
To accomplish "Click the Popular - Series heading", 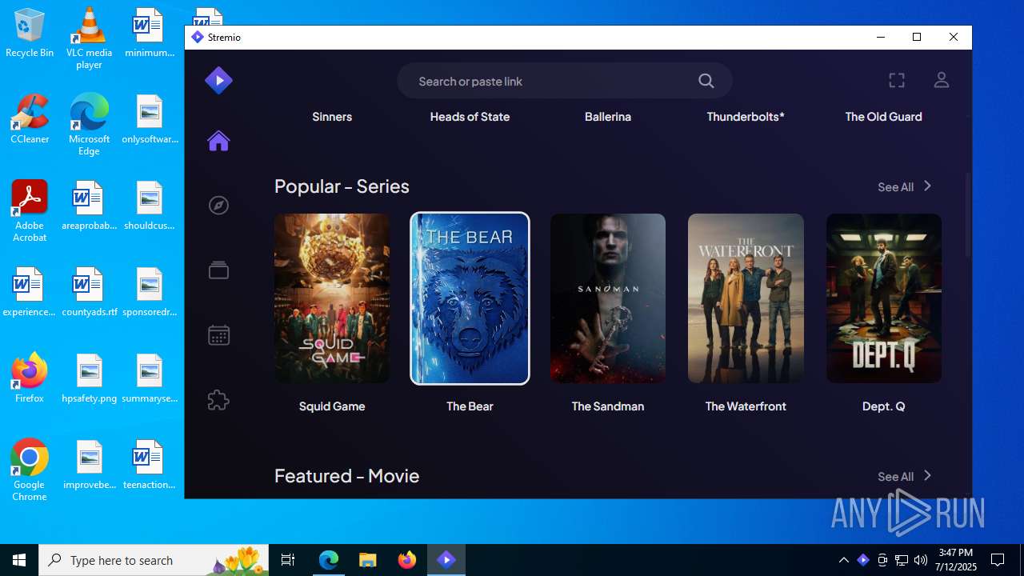I will 342,186.
